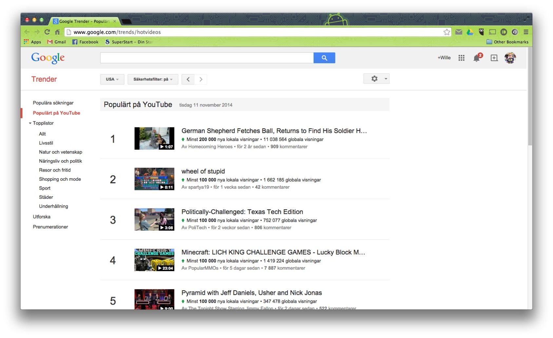Reload the page with refresh icon
The height and width of the screenshot is (338, 553).
[47, 32]
